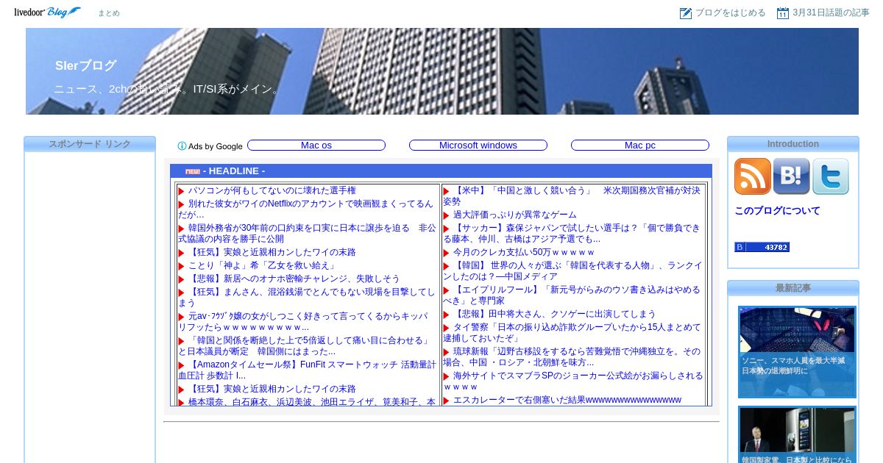Click the ブログをはじめる pencil icon
This screenshot has width=883, height=463.
point(686,13)
